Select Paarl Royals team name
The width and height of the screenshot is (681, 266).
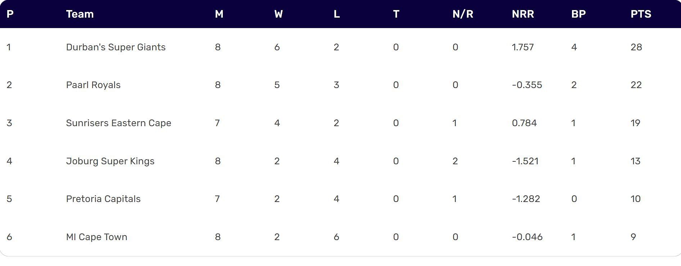[93, 85]
